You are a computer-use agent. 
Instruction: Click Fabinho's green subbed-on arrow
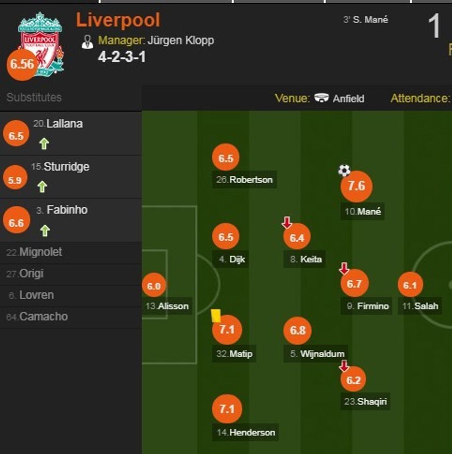coord(44,230)
